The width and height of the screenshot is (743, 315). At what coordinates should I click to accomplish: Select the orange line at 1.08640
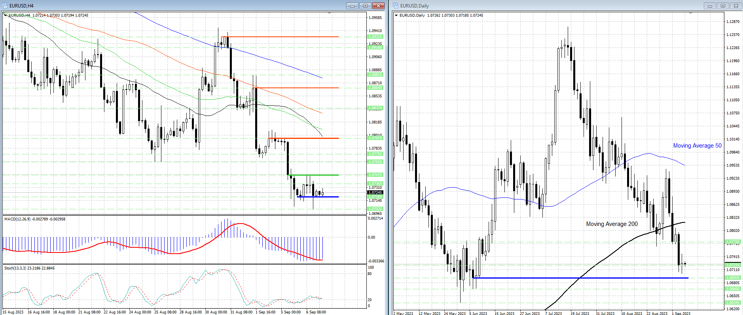click(x=296, y=88)
